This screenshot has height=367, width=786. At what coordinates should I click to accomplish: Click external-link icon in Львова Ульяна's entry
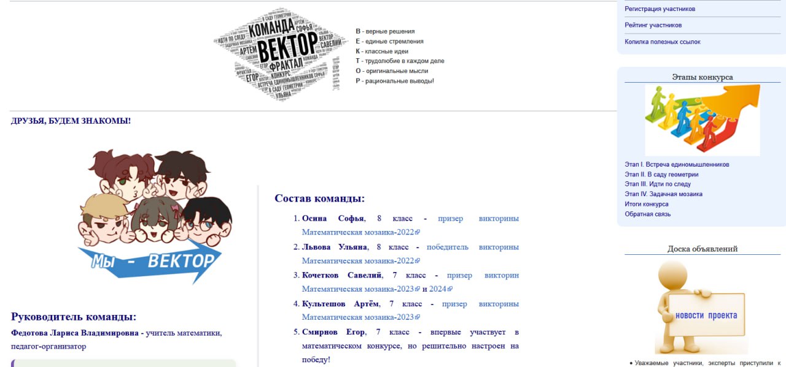coord(418,261)
